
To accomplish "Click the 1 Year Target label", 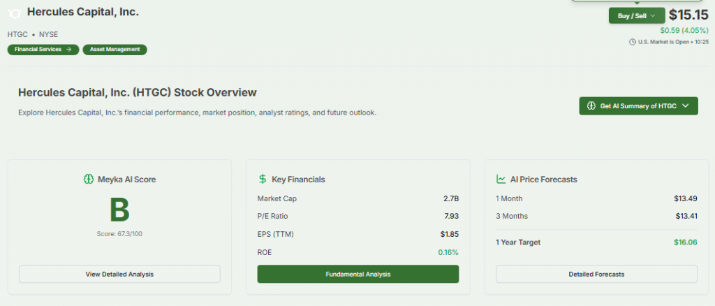I will (x=518, y=242).
